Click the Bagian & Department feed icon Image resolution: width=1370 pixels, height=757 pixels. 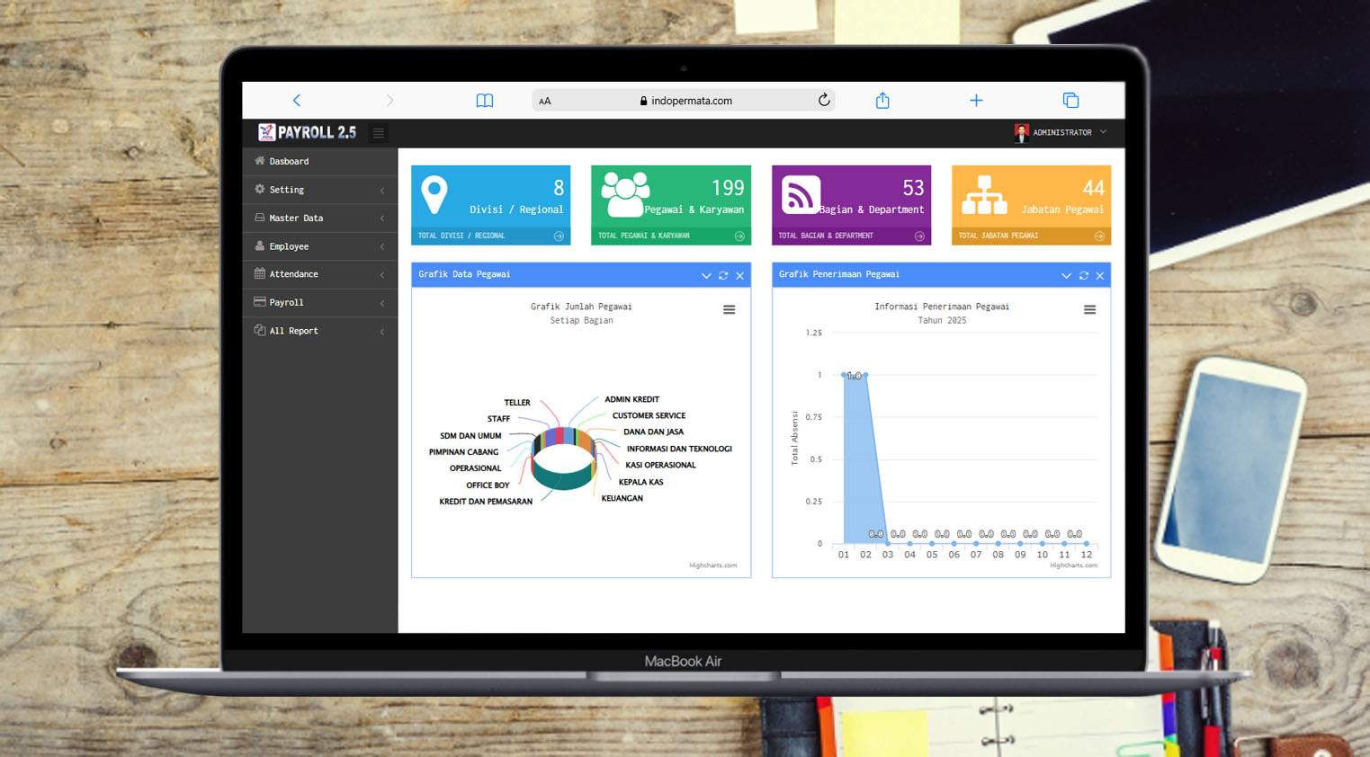click(801, 195)
